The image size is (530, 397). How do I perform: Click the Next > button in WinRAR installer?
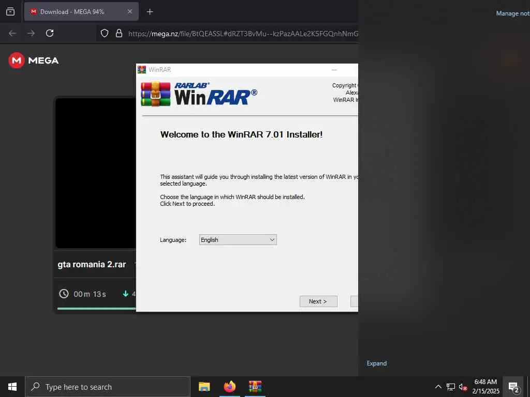(x=318, y=301)
